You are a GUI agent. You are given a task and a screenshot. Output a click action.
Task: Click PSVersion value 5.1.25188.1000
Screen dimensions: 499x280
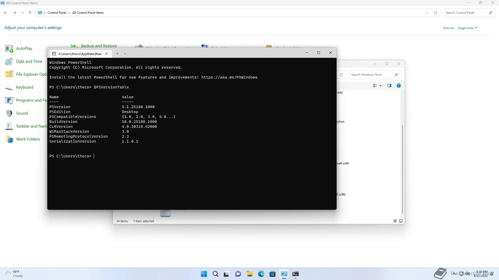tap(138, 107)
